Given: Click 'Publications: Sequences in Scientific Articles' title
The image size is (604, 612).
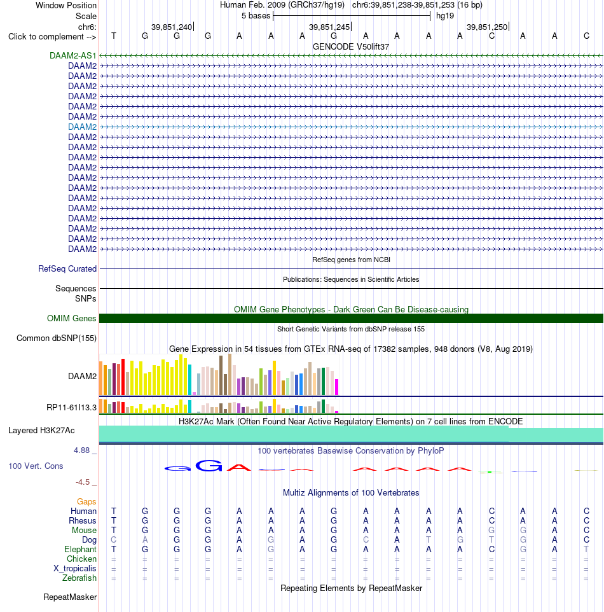Looking at the screenshot, I should (x=351, y=279).
